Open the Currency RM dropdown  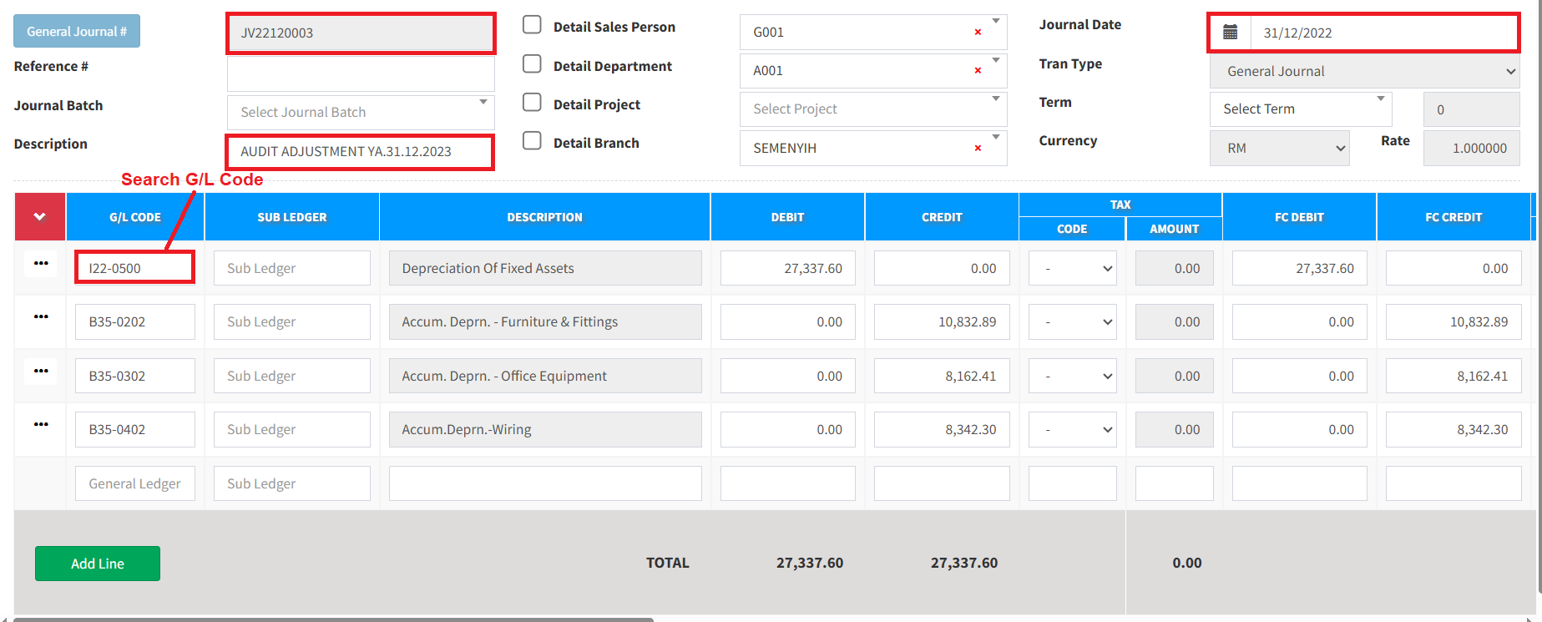point(1279,149)
